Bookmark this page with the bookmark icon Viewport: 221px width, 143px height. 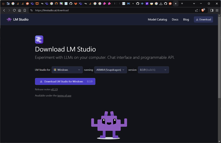coord(25,10)
